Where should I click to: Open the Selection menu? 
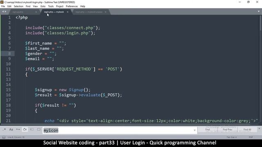click(x=18, y=7)
